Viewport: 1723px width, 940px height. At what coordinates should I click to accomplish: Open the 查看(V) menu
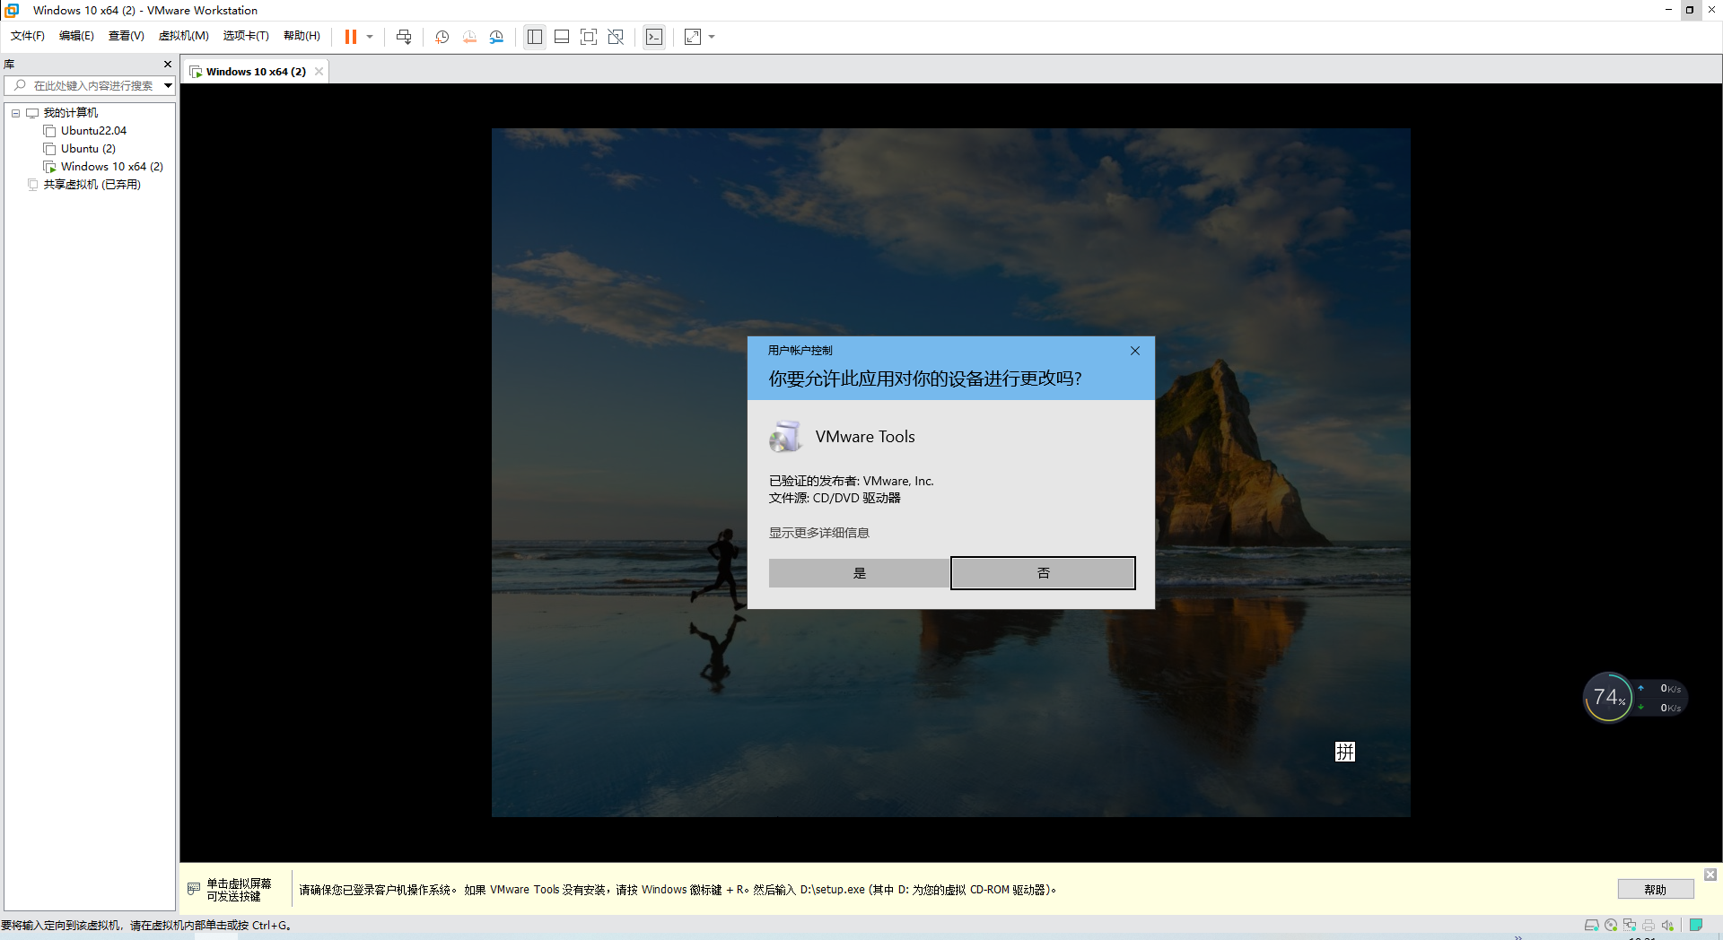127,36
